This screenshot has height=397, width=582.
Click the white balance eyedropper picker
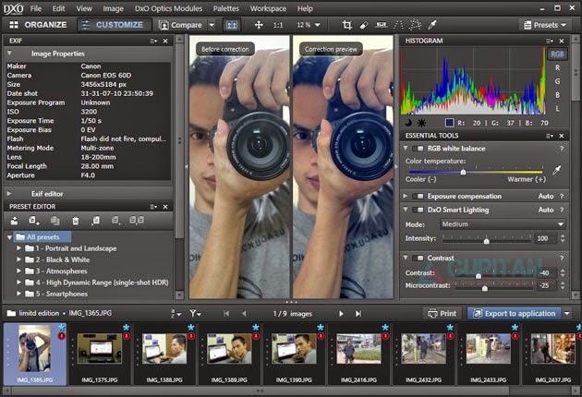click(x=557, y=171)
